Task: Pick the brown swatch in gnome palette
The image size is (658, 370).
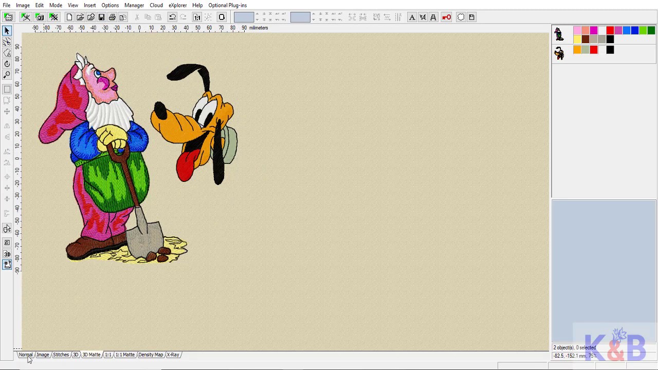Action: [x=586, y=39]
